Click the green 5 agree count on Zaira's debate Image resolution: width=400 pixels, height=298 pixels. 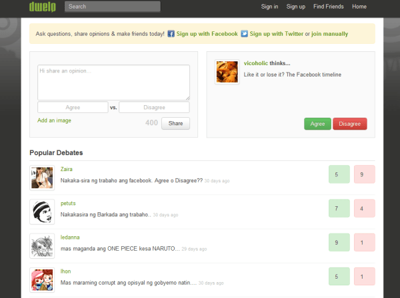[339, 174]
